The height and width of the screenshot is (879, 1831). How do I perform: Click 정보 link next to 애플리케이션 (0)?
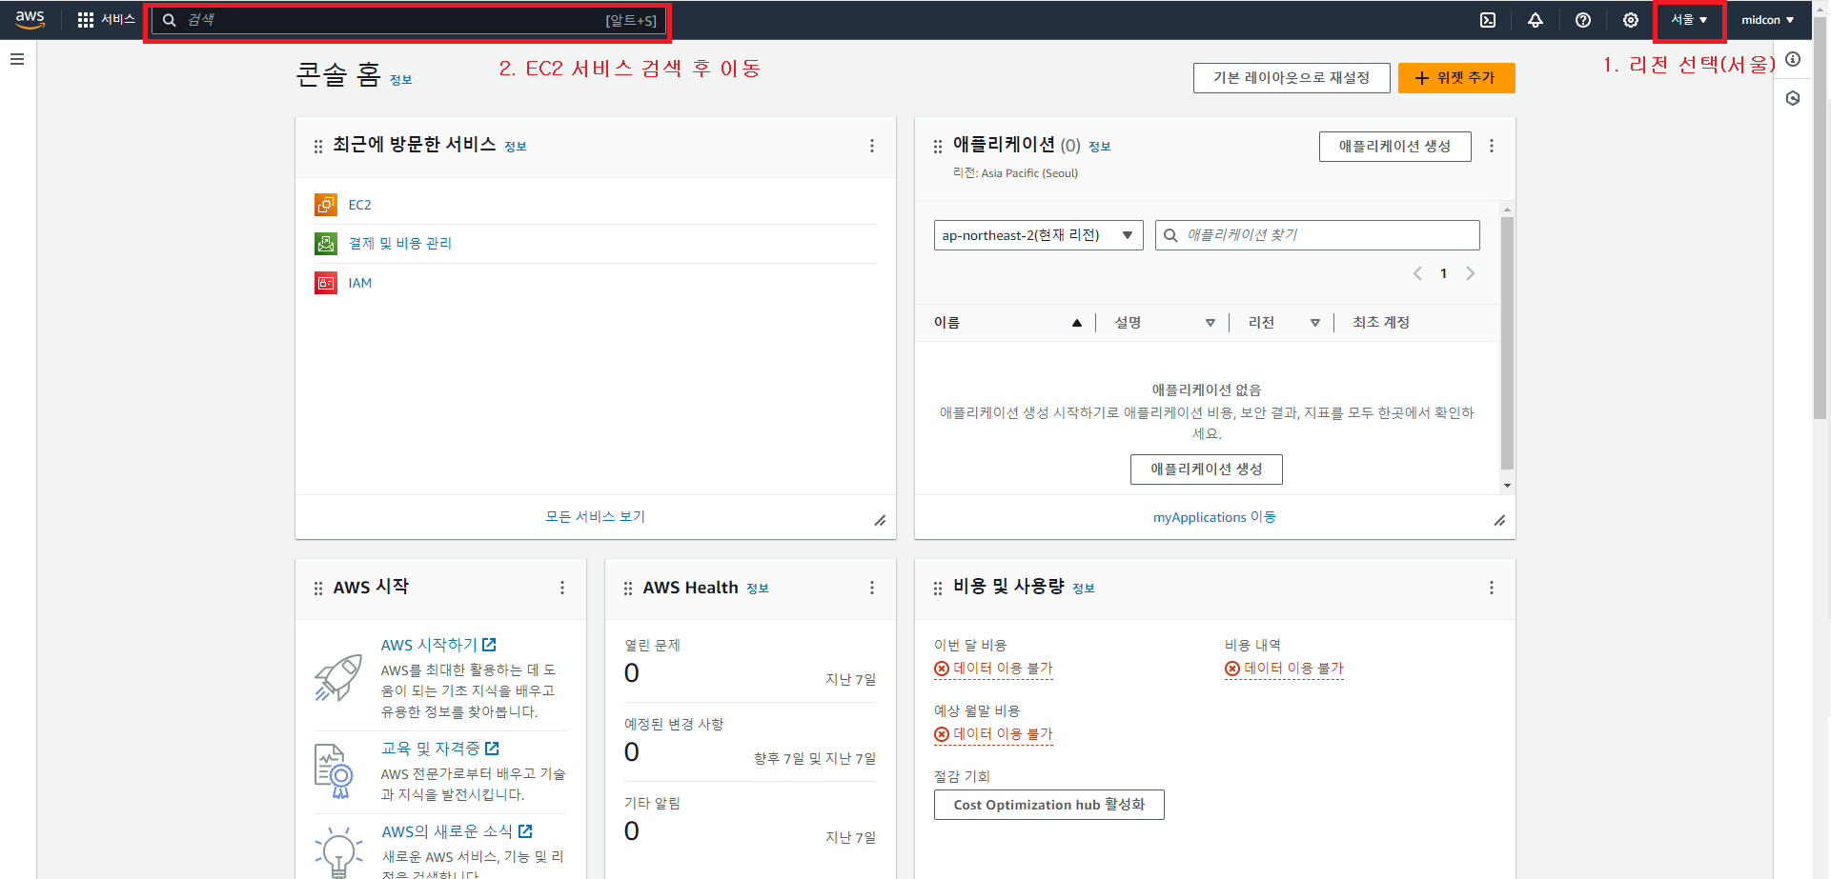[1100, 147]
